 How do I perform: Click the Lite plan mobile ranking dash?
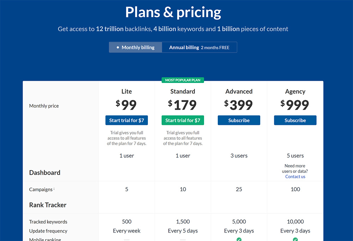[127, 240]
